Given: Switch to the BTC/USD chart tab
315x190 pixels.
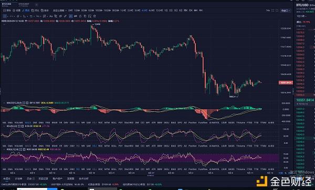Looking at the screenshot, I should click(6, 4).
